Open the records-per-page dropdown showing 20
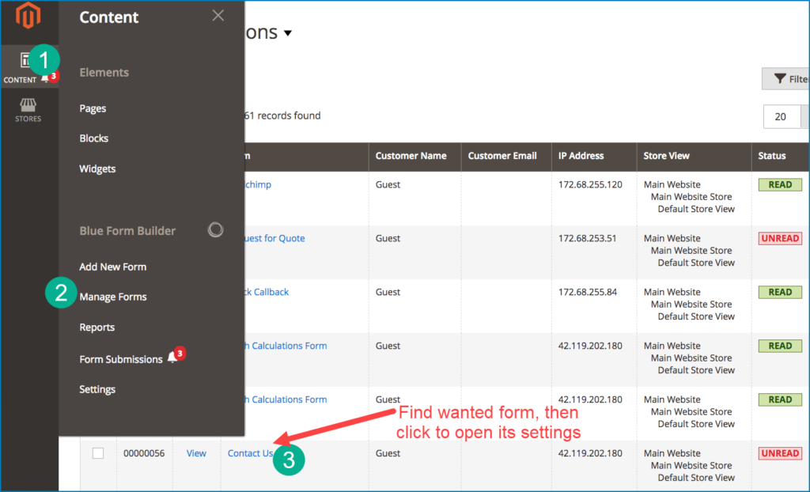The height and width of the screenshot is (492, 810). click(782, 116)
